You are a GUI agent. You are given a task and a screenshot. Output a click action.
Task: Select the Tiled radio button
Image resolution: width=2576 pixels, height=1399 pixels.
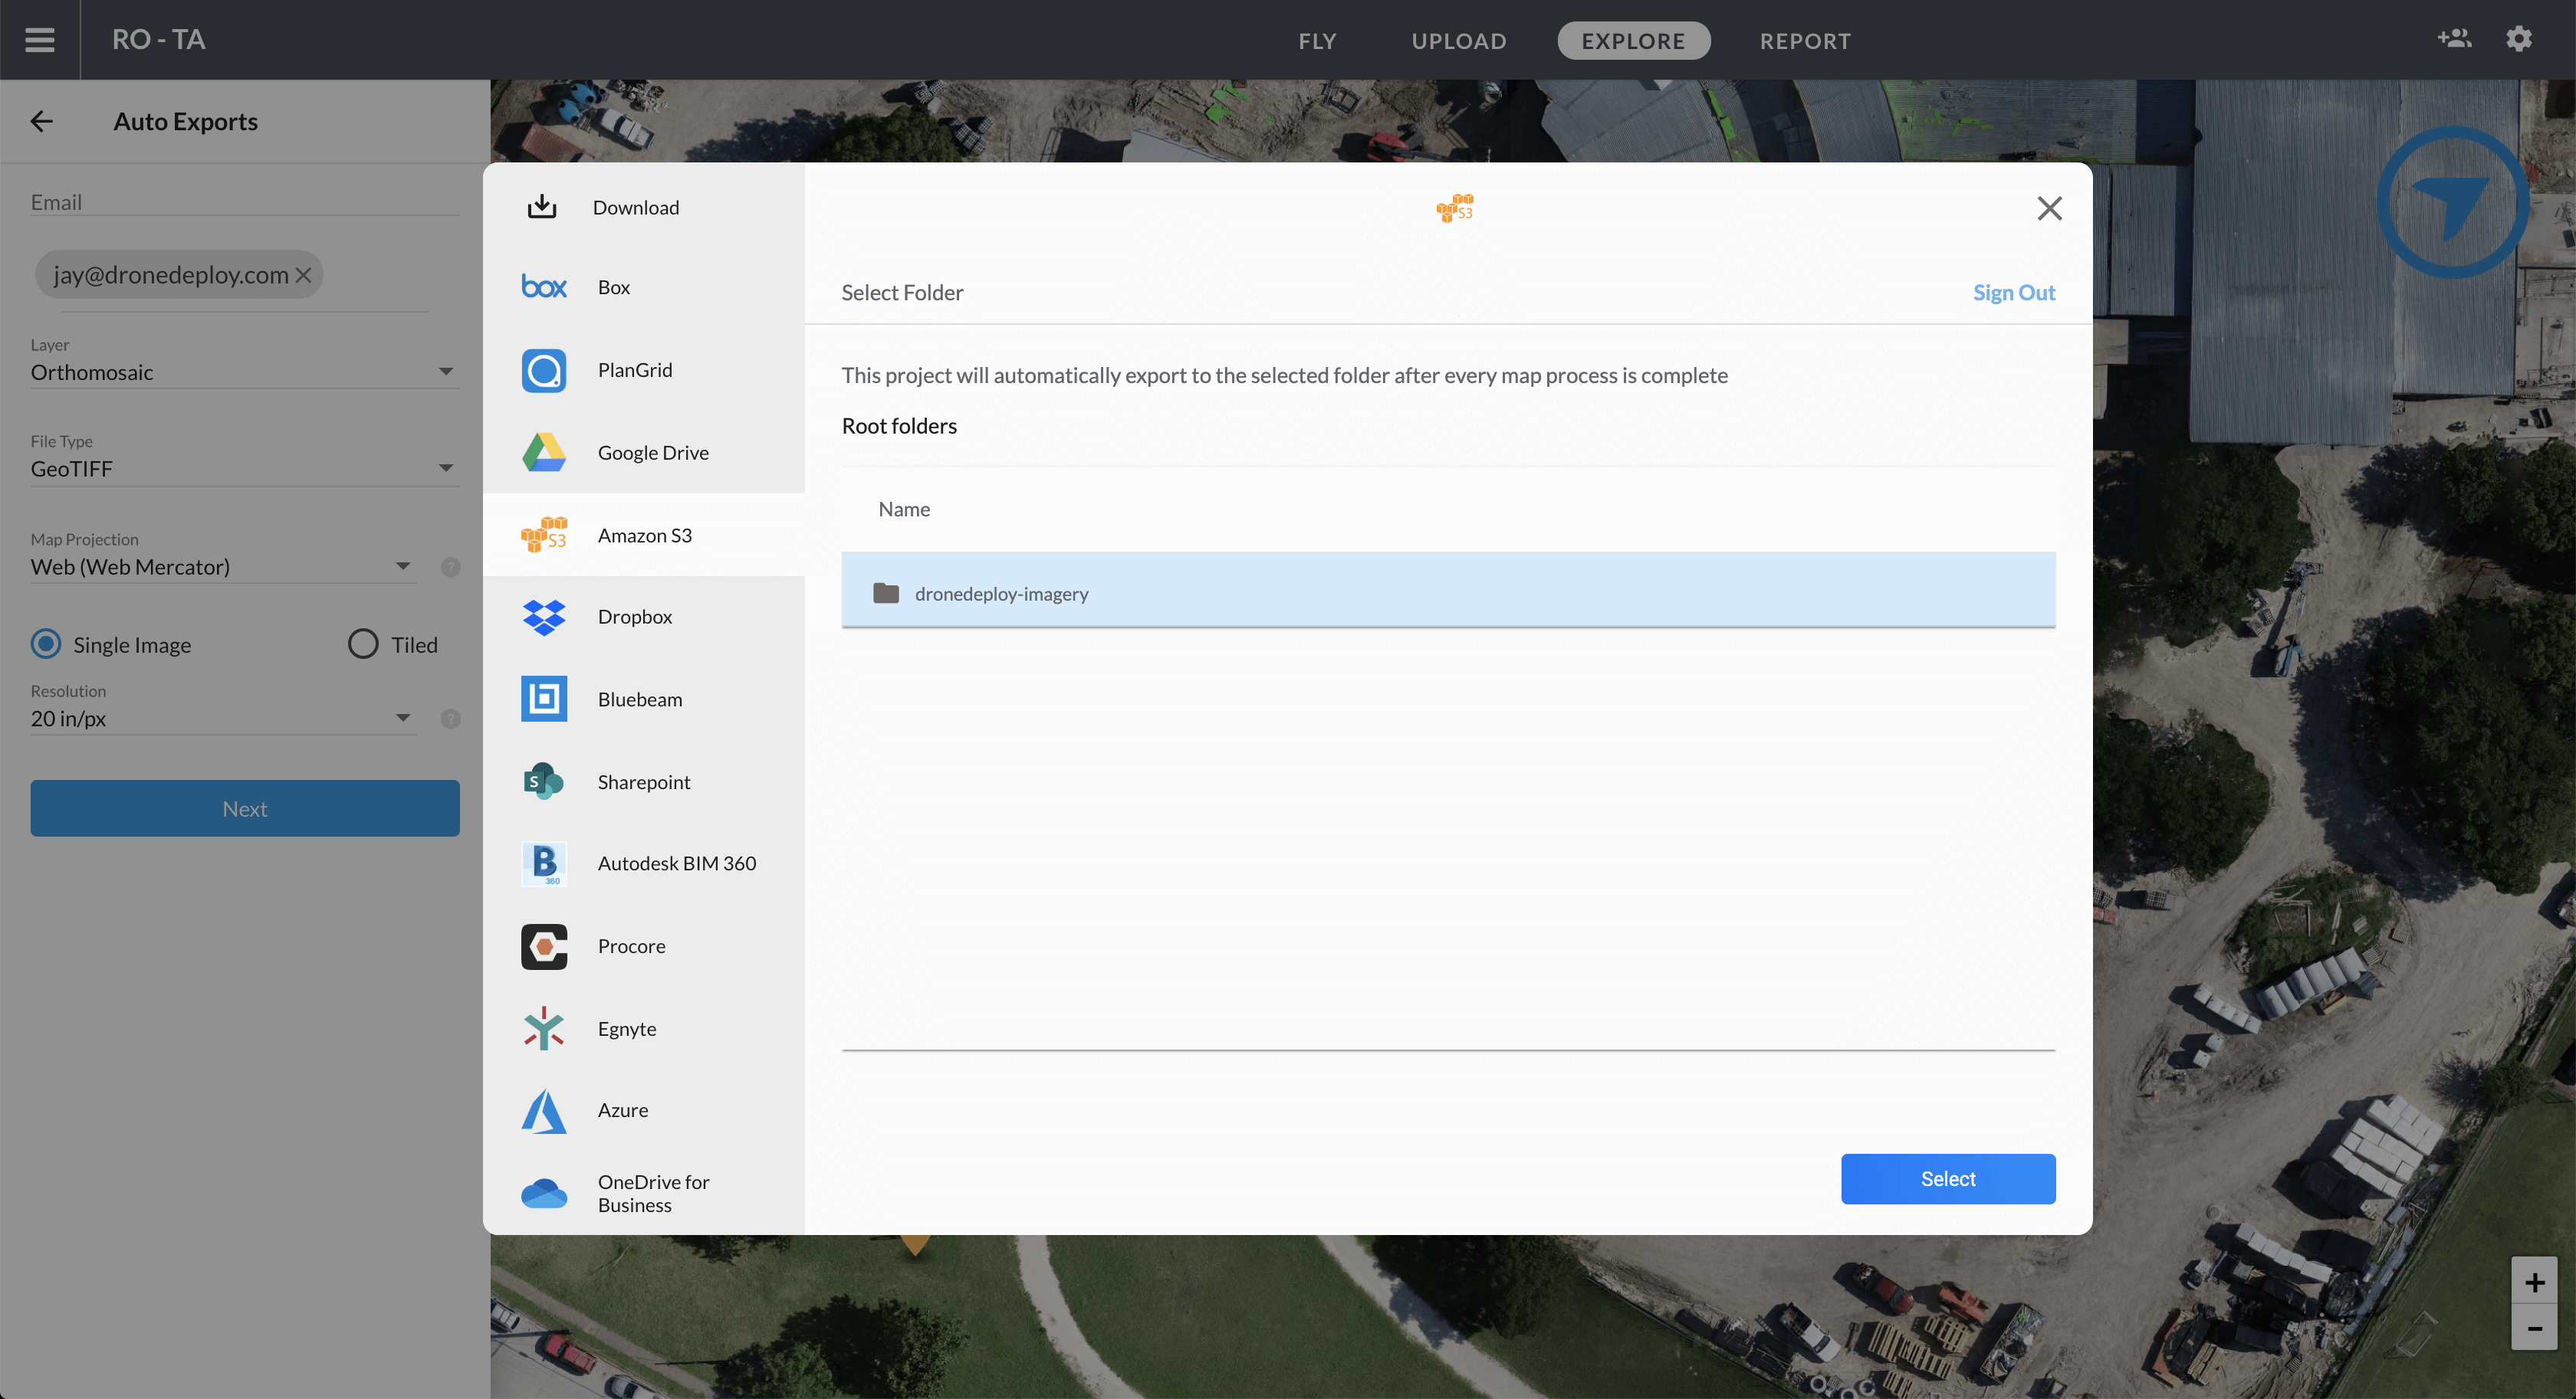363,644
